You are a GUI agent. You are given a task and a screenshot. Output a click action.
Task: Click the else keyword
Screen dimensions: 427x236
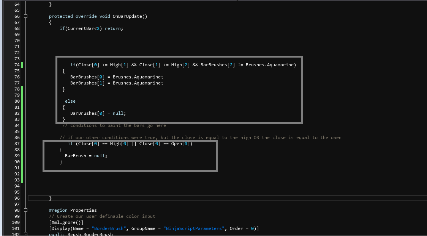click(70, 101)
